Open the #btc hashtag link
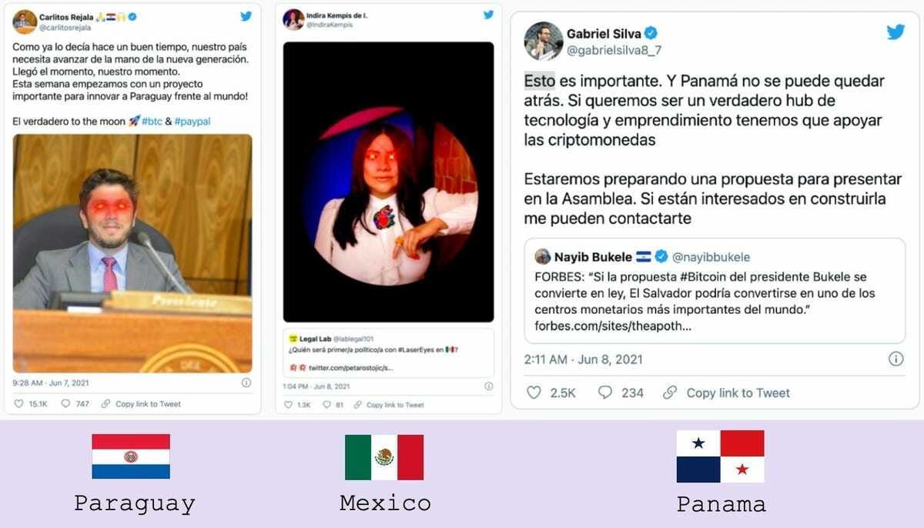Viewport: 924px width, 528px height. (x=152, y=122)
